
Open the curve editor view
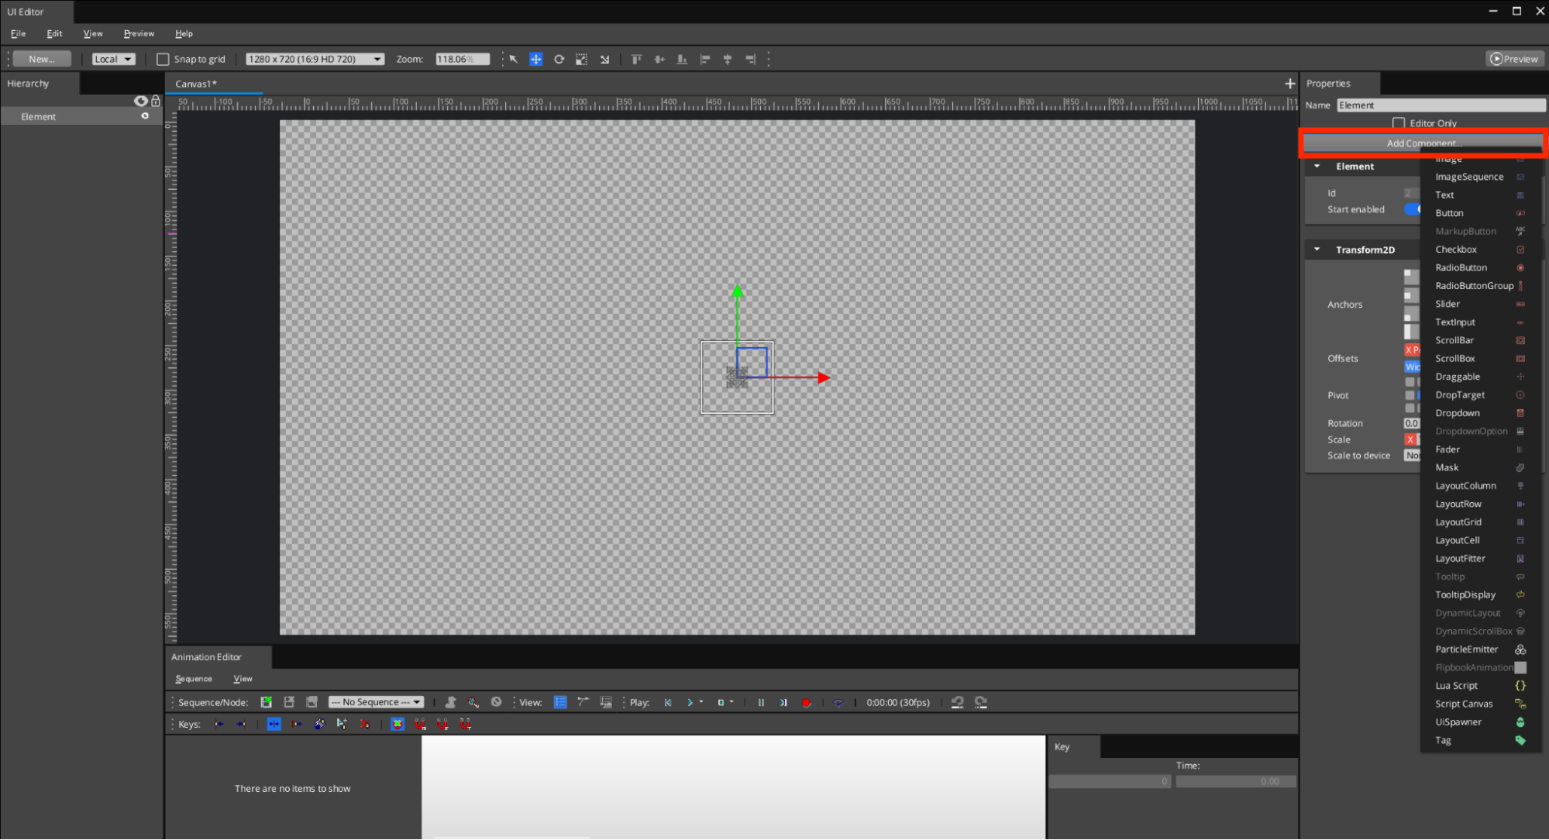tap(583, 702)
